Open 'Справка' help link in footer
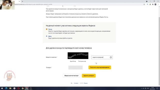The height and width of the screenshot is (90, 160). point(76,83)
